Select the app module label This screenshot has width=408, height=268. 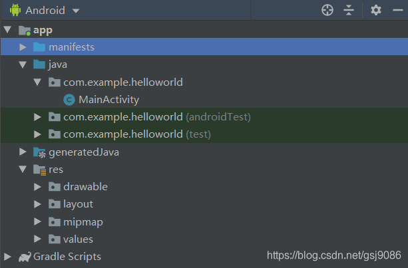tap(43, 31)
